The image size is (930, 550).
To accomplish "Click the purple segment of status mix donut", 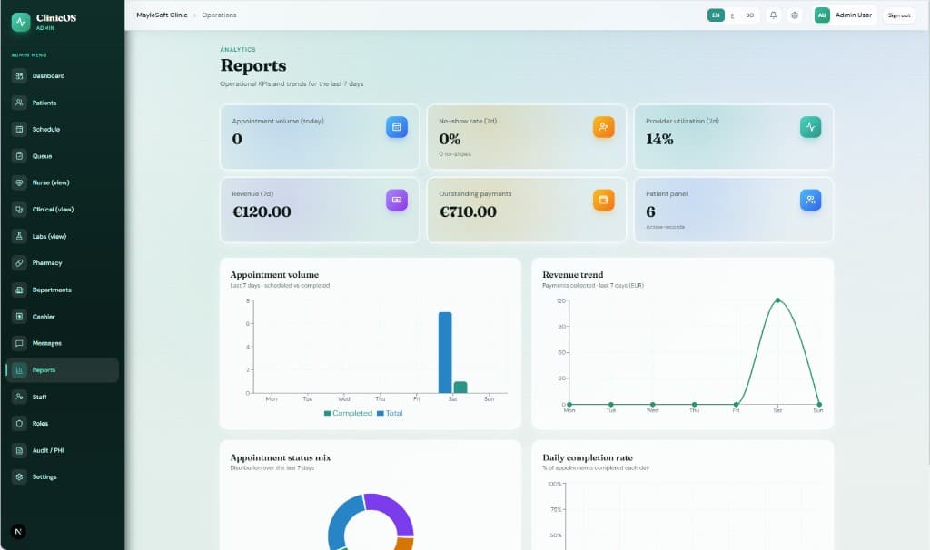I will click(x=392, y=513).
